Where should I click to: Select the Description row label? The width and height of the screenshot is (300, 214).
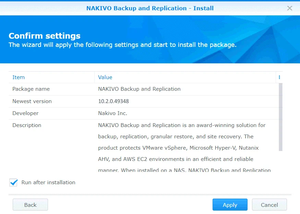(27, 125)
